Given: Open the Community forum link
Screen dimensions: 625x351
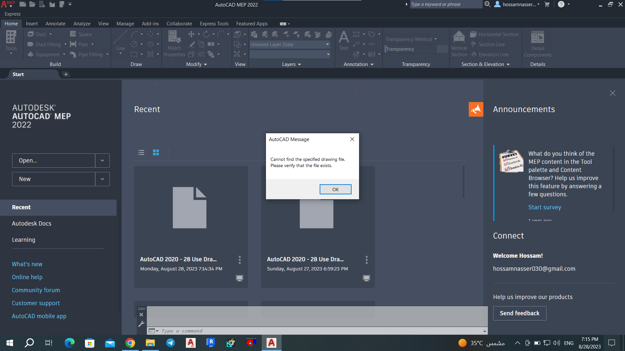Looking at the screenshot, I should tap(36, 290).
